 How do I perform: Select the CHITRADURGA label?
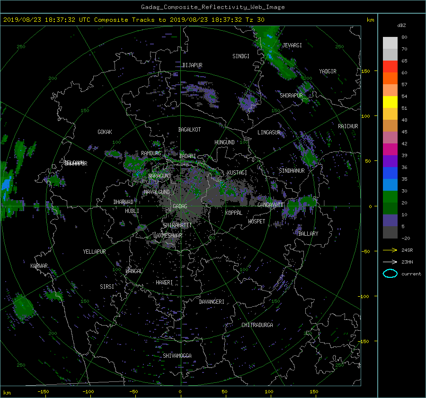[257, 325]
